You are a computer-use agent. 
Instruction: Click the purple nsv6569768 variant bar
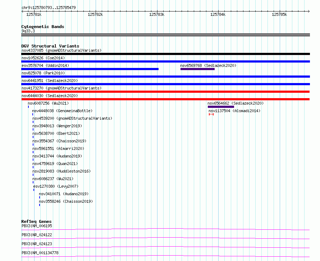(197, 69)
